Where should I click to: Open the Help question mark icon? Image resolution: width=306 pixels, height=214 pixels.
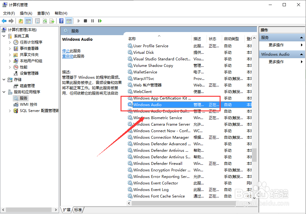pyautogui.click(x=61, y=21)
